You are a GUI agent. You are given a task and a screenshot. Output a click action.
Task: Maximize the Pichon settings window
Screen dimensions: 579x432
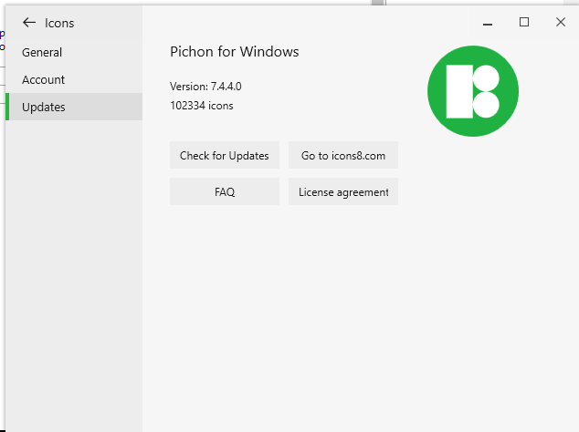(524, 23)
